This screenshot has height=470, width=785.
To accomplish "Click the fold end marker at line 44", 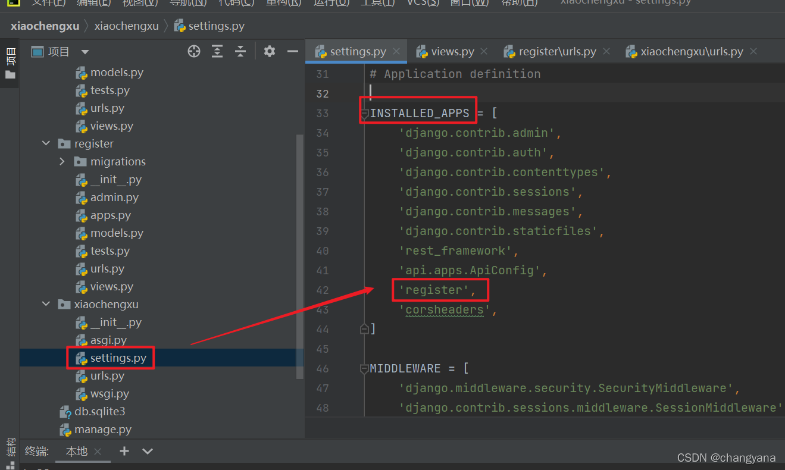I will pos(364,329).
